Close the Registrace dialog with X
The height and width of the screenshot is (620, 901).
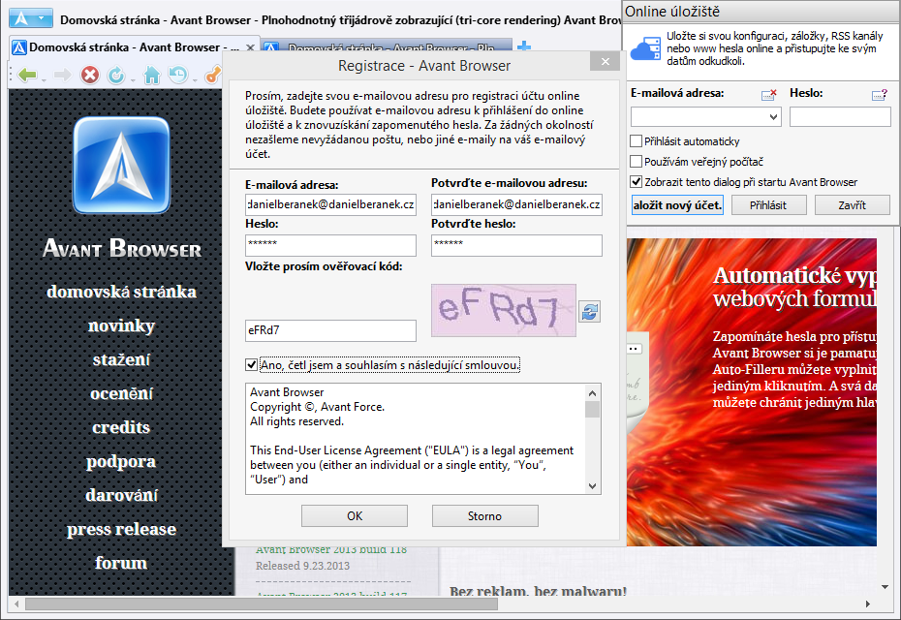click(606, 61)
